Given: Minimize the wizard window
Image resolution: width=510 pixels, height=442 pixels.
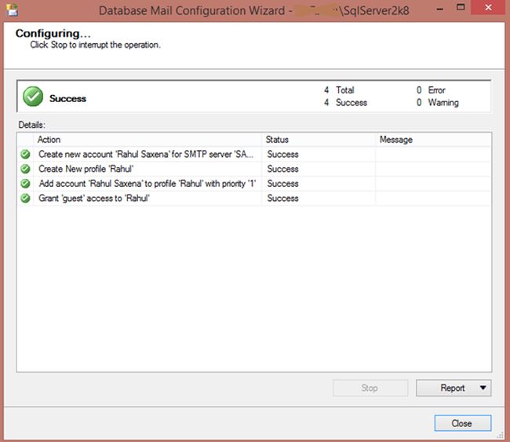Looking at the screenshot, I should (439, 8).
